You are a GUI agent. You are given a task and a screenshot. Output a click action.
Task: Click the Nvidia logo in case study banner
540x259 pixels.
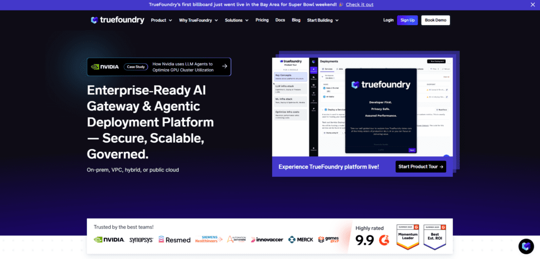[x=105, y=67]
